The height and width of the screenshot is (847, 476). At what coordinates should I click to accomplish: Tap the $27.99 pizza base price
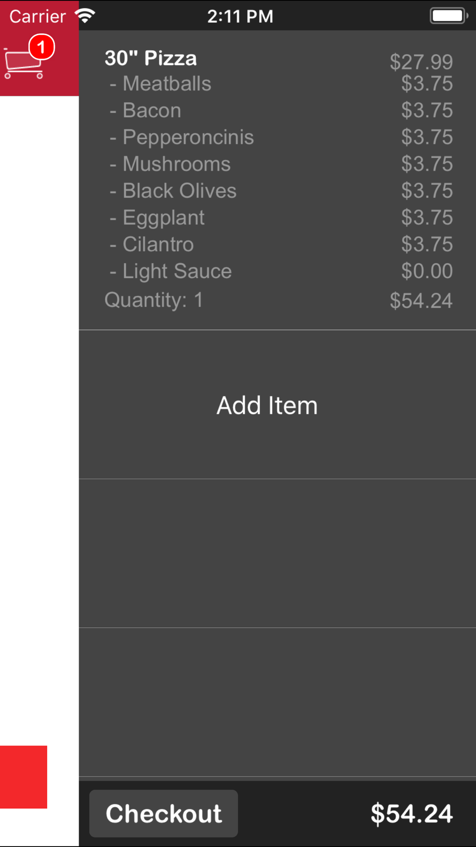(x=421, y=62)
